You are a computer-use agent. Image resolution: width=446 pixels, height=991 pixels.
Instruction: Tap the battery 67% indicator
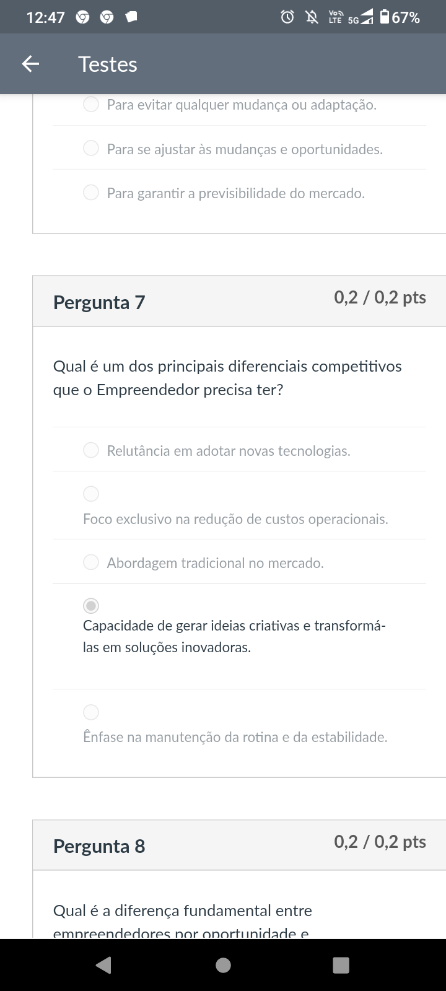400,17
